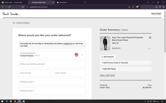Open the Windows Start menu
The height and width of the screenshot is (103, 166).
(2, 101)
